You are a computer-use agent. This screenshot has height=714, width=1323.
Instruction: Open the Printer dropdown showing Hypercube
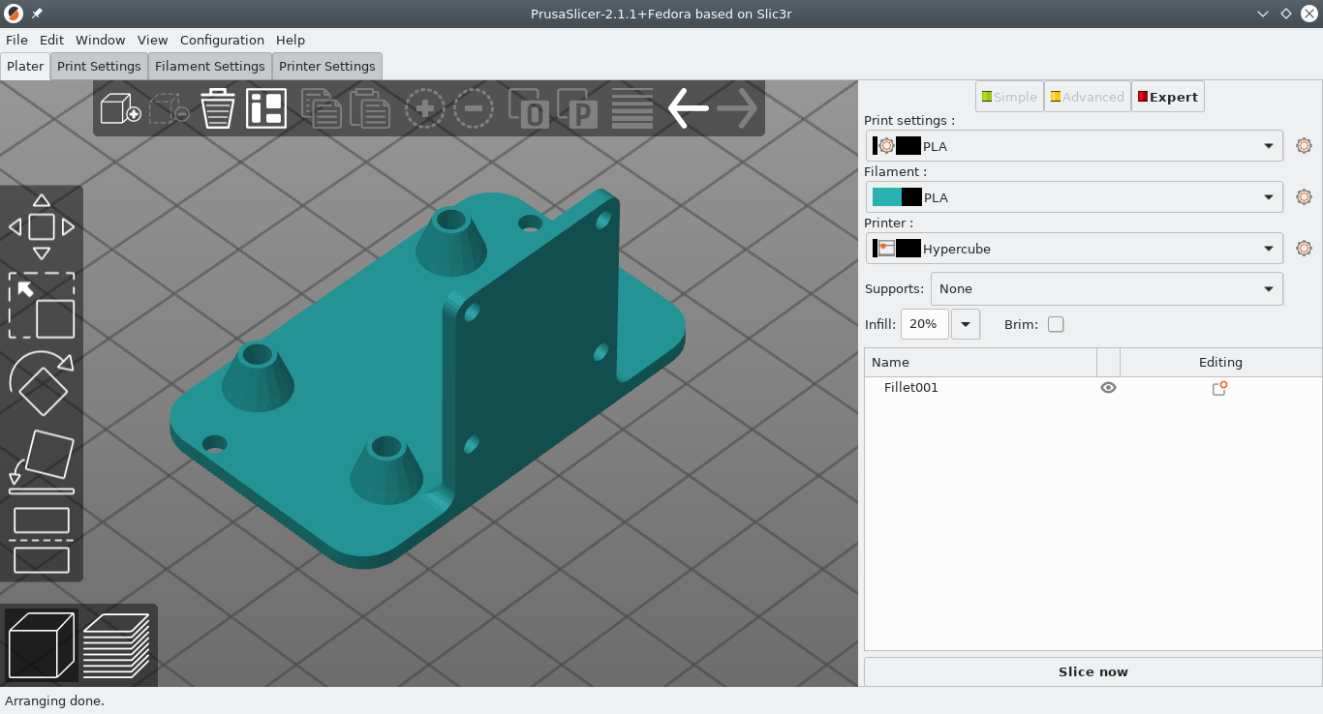click(1074, 249)
